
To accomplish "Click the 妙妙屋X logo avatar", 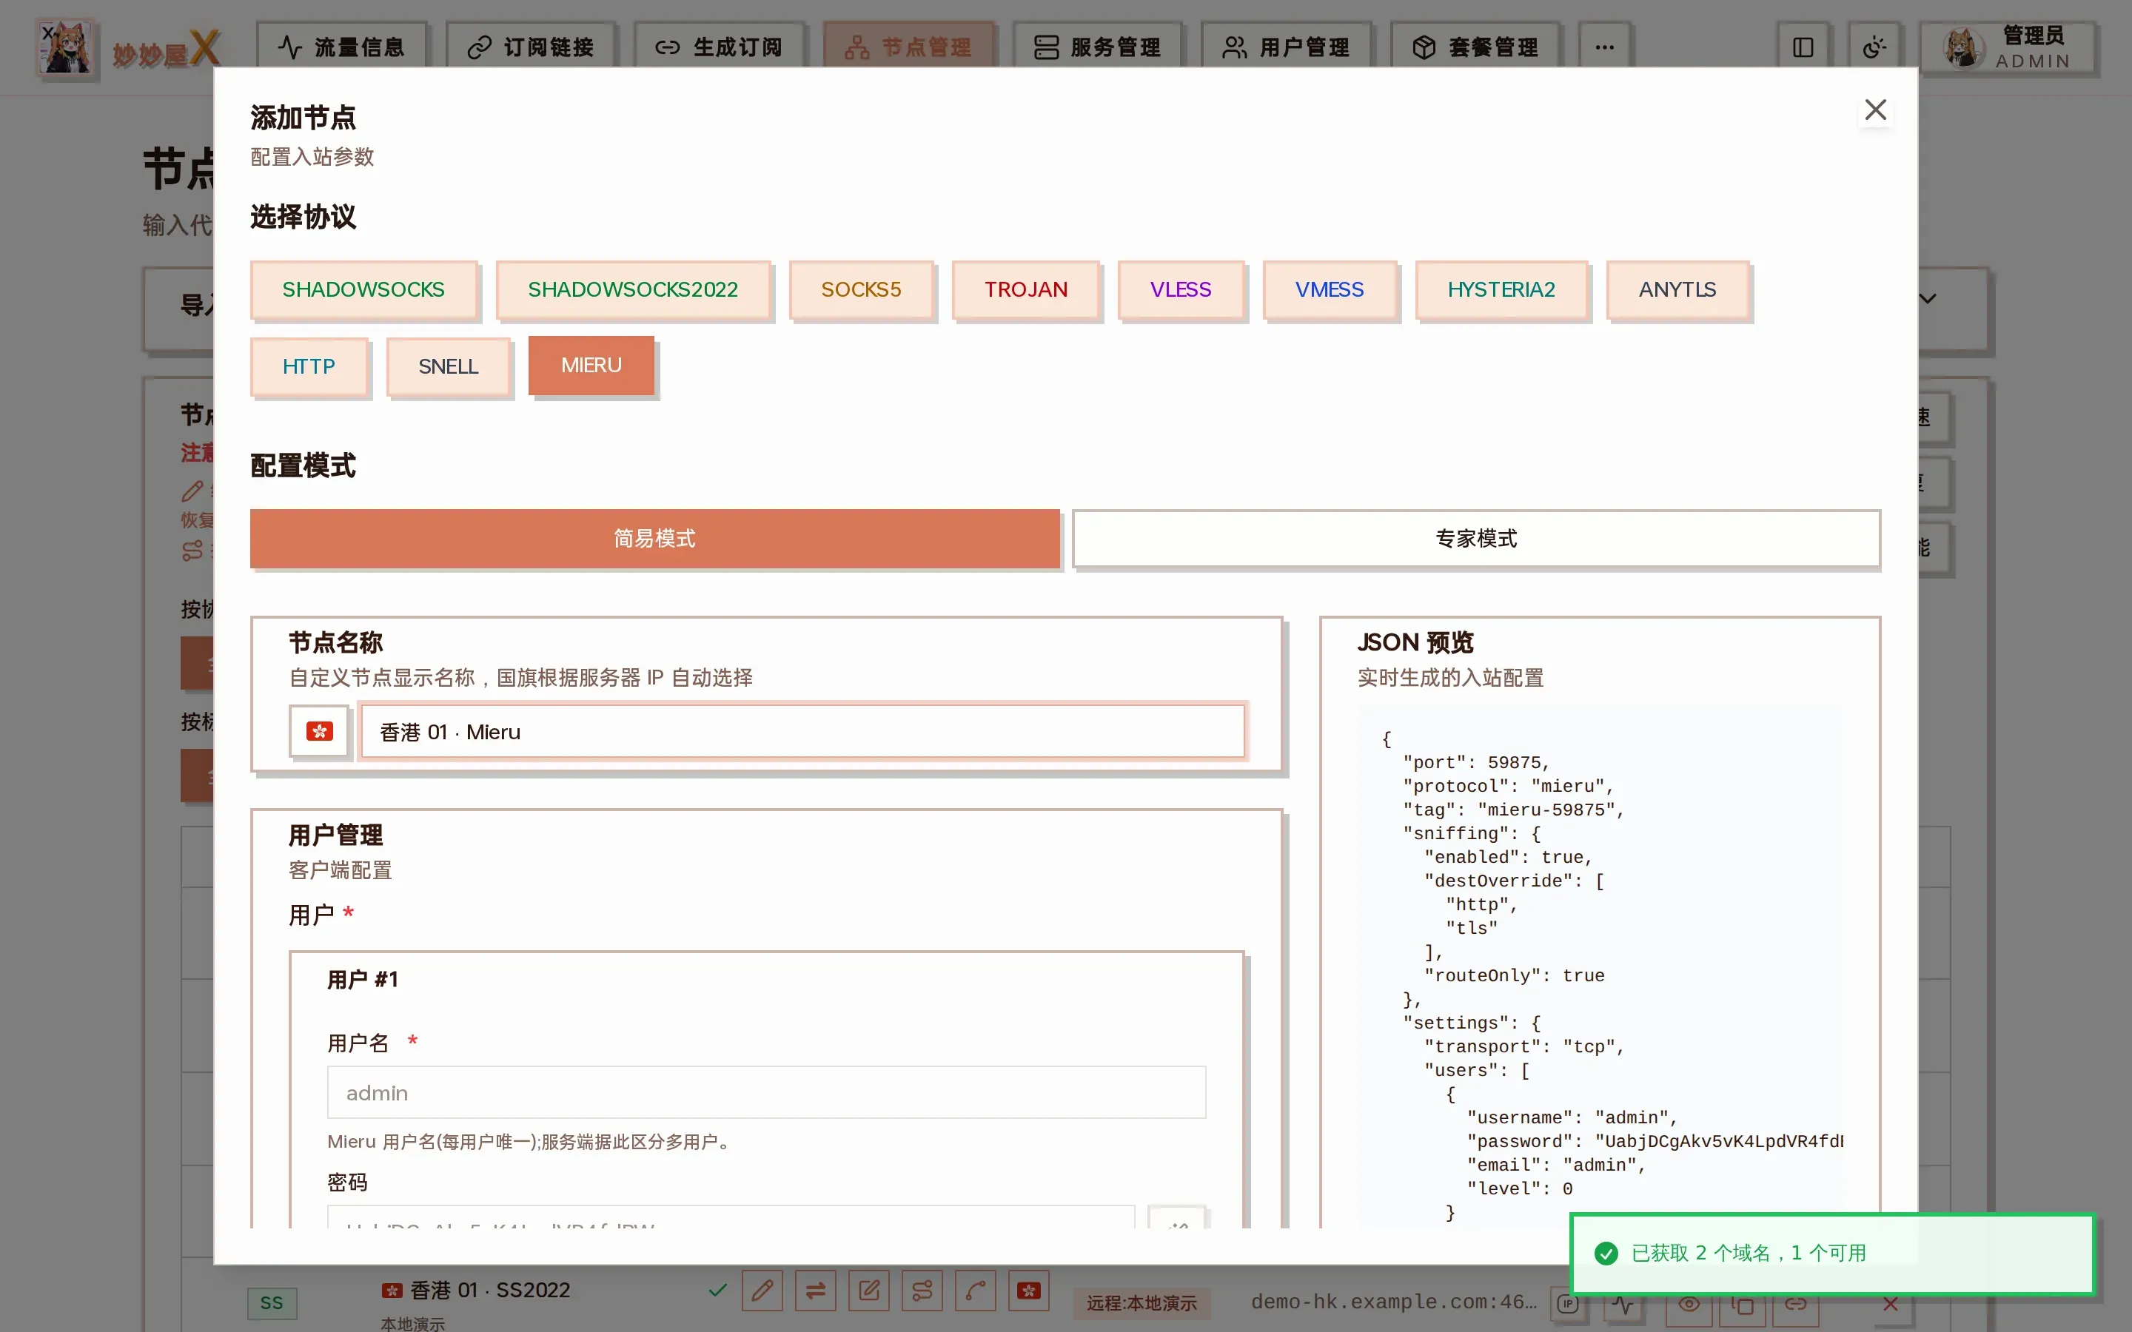I will (65, 47).
